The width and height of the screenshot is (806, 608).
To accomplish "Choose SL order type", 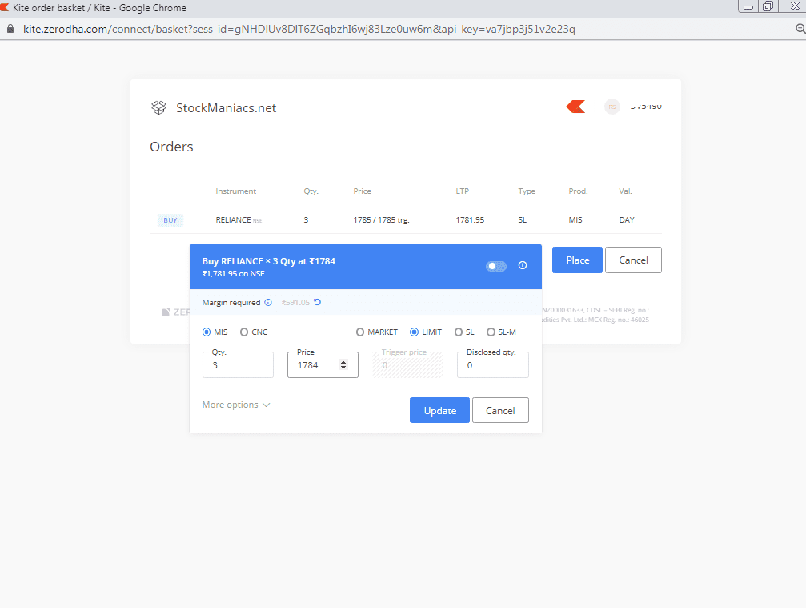I will point(459,332).
